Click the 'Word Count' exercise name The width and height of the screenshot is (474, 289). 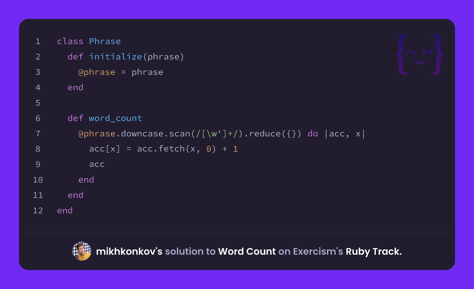[247, 251]
